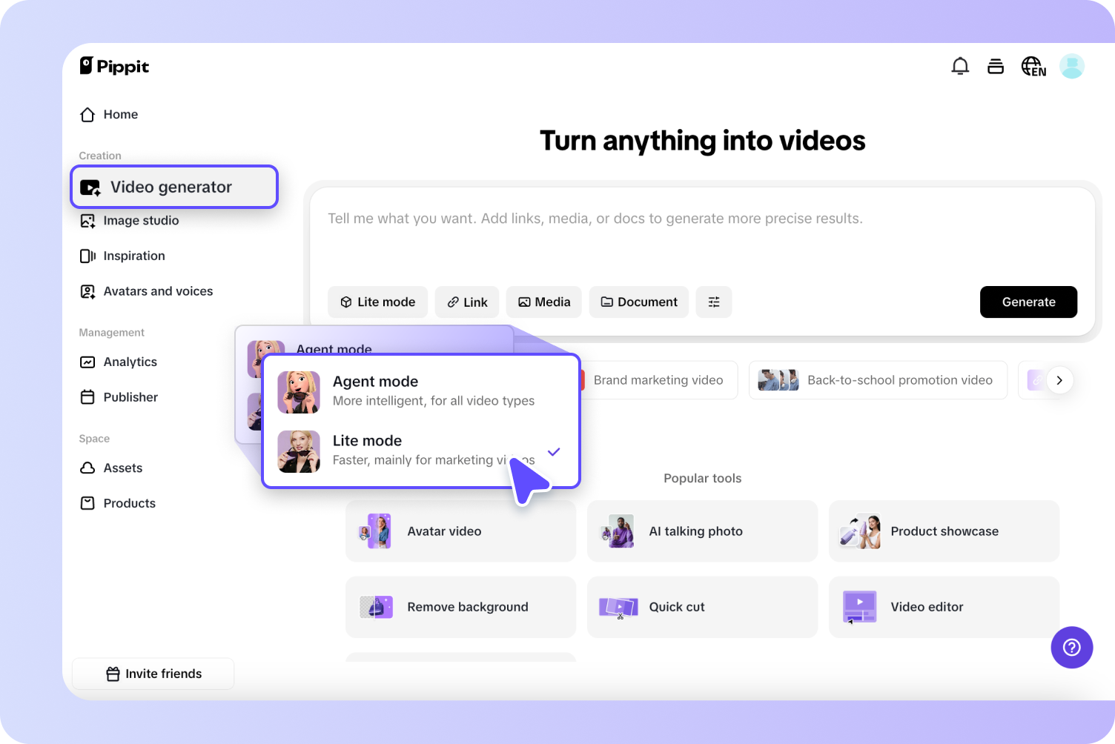Click the Invite friends button
The image size is (1115, 744).
(x=153, y=674)
